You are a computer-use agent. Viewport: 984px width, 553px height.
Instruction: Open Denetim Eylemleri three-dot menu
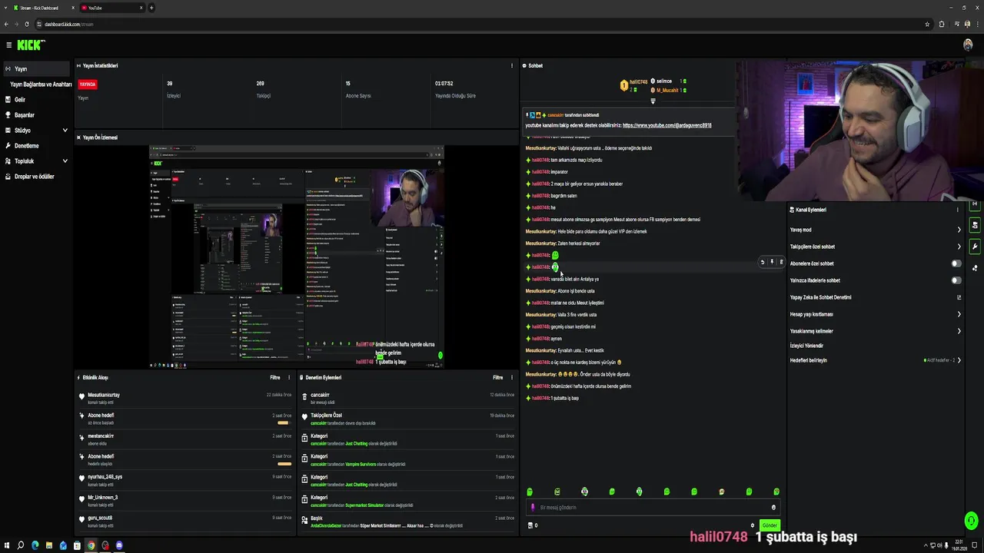coord(512,378)
